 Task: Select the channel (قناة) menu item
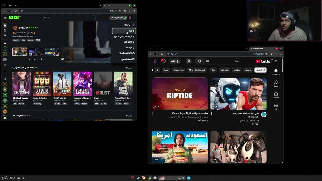(x=124, y=31)
